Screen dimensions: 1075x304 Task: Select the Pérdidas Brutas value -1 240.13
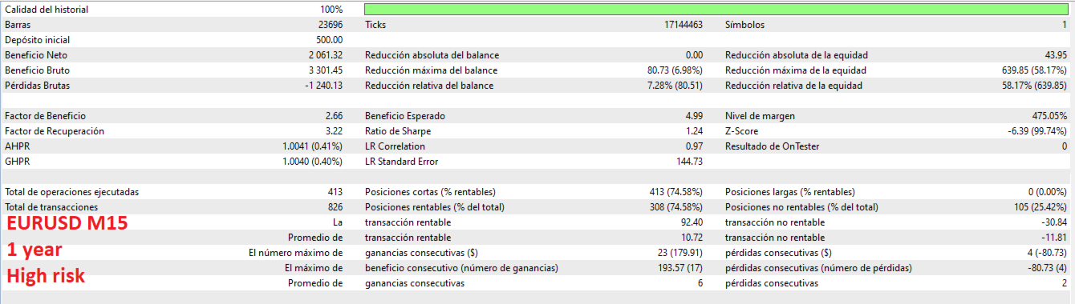click(x=324, y=86)
